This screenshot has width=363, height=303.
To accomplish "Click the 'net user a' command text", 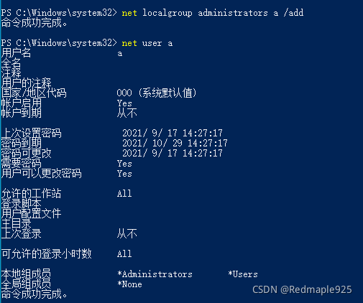I will point(147,43).
